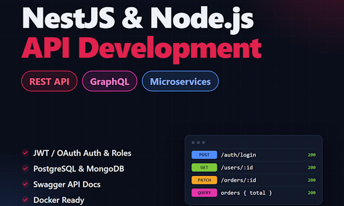The image size is (344, 206).
Task: Click the check icon beside JWT / OAuth
Action: coord(25,153)
